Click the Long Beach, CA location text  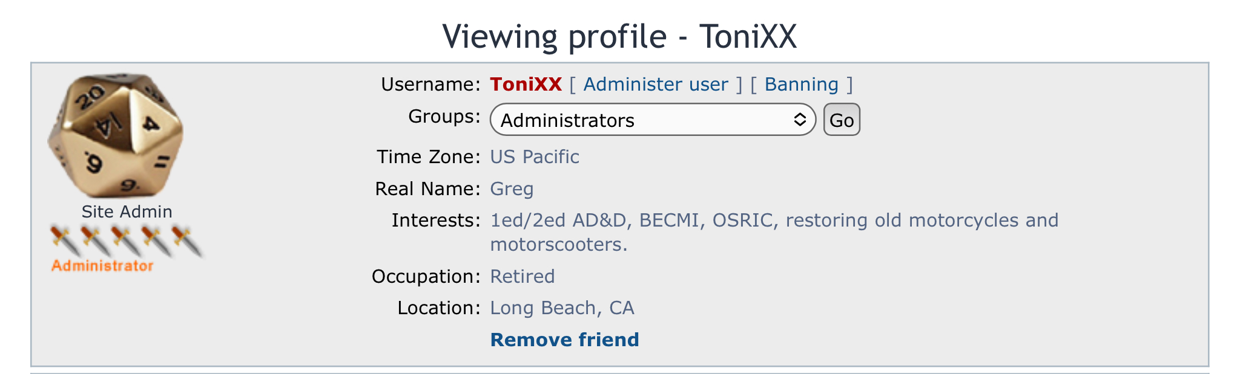pyautogui.click(x=562, y=308)
